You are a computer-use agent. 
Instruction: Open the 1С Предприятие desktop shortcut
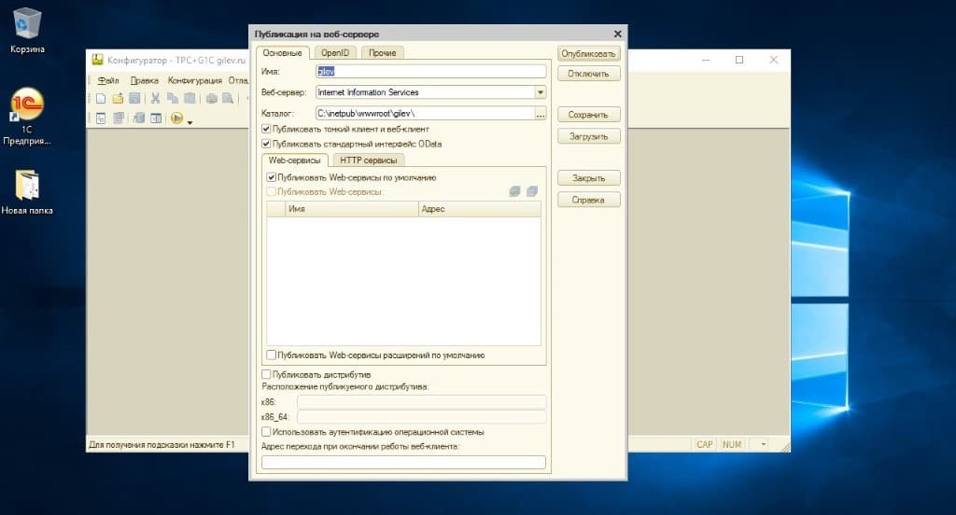(27, 117)
